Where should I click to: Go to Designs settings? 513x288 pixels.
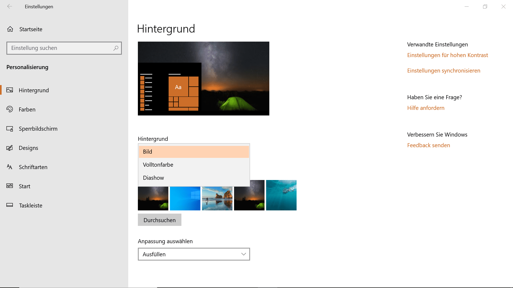pyautogui.click(x=64, y=148)
